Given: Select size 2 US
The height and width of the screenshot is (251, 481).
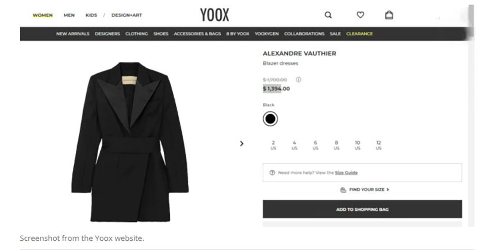Looking at the screenshot, I should coord(273,145).
